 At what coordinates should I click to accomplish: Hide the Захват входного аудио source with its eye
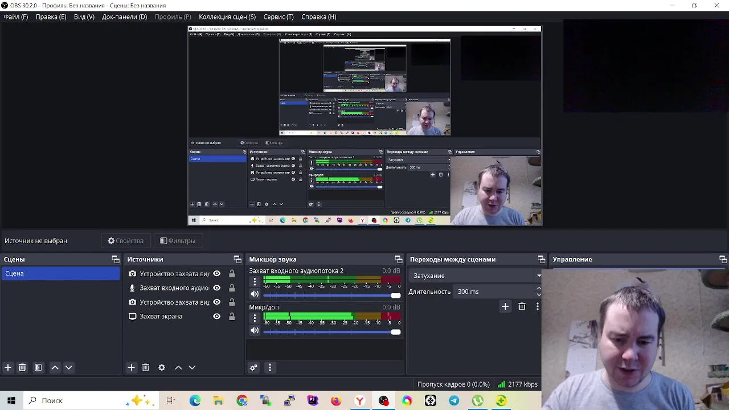tap(216, 288)
